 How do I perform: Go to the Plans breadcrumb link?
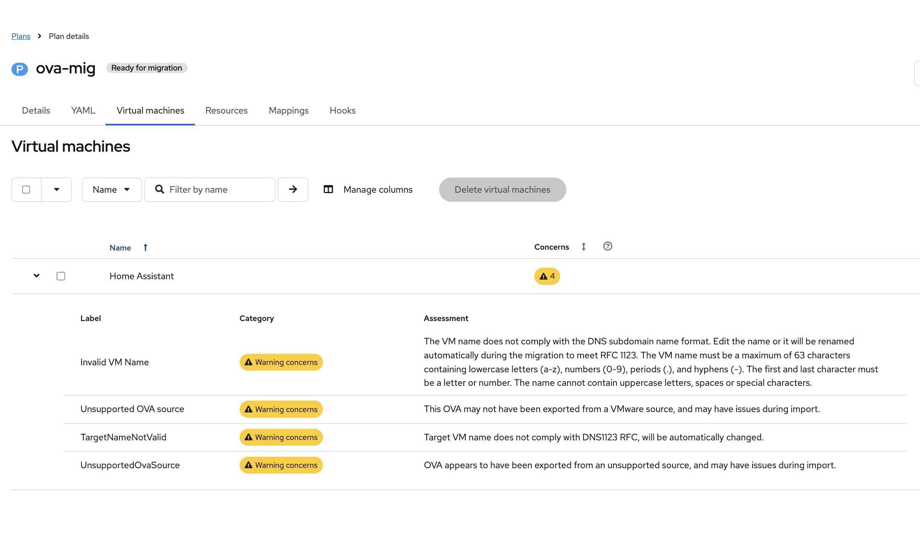coord(21,36)
